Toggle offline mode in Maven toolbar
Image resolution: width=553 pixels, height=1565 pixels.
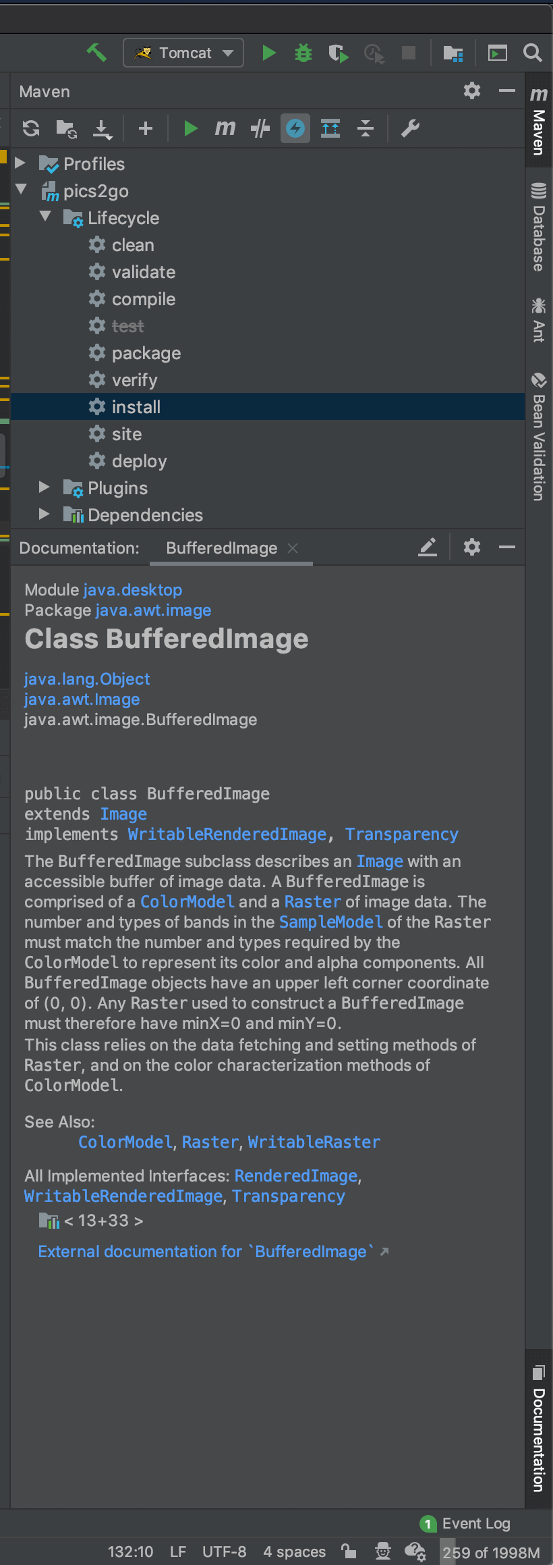coord(260,128)
